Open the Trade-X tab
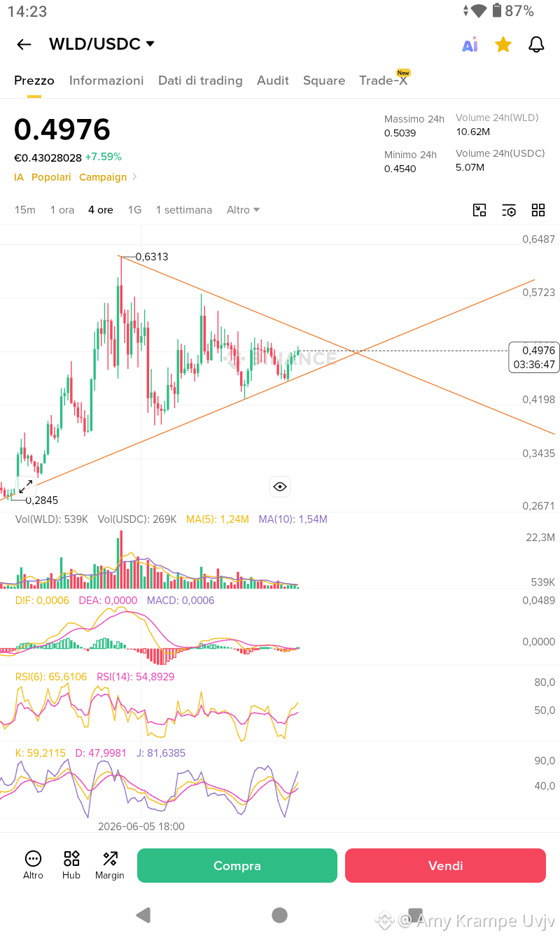560x938 pixels. (x=384, y=80)
